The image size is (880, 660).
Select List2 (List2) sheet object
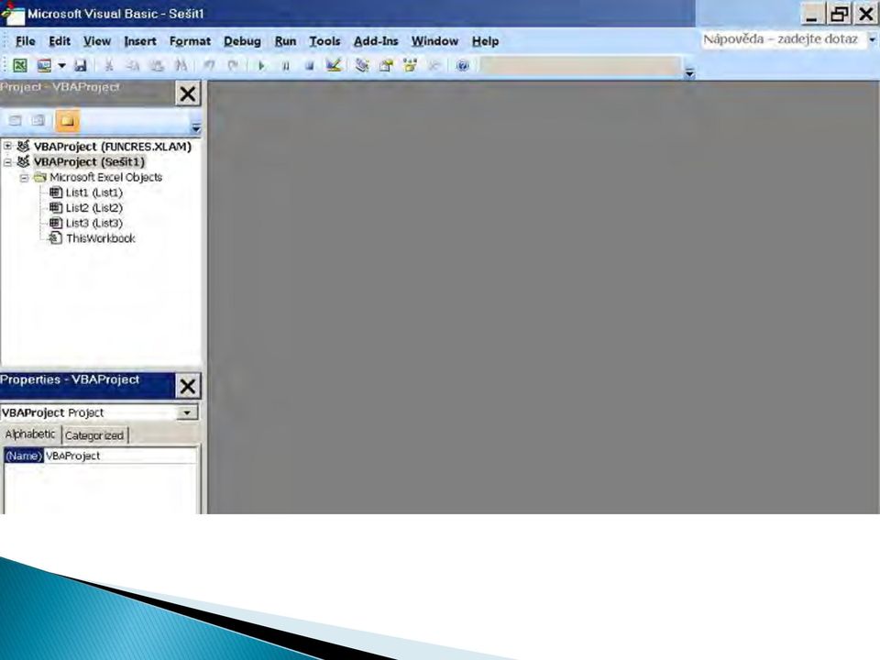[93, 208]
